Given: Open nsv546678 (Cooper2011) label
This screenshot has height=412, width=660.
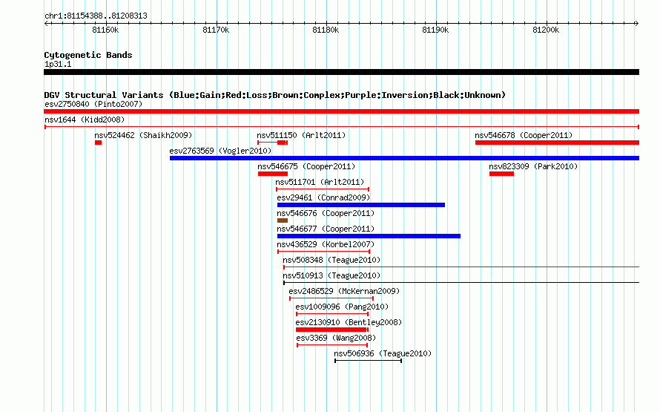Looking at the screenshot, I should [x=524, y=135].
